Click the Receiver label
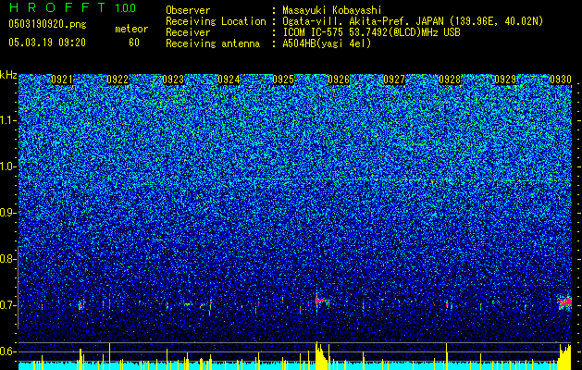This screenshot has width=582, height=370. pos(188,32)
